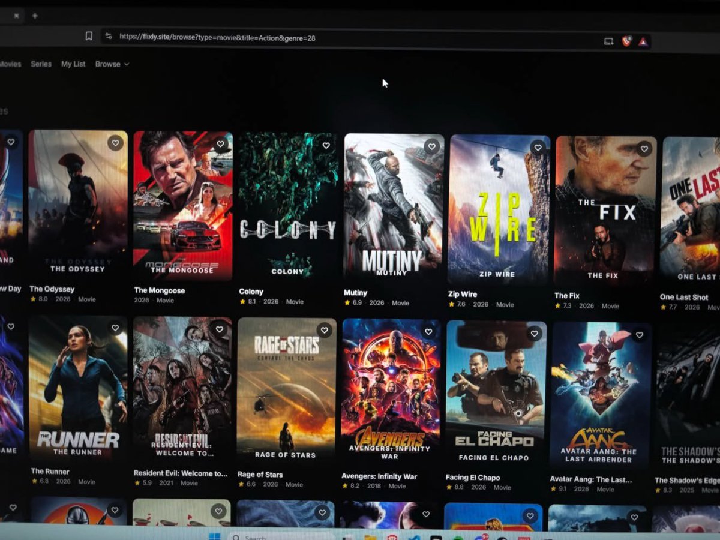The image size is (720, 540).
Task: Click 'The Shadow's Edge' title text
Action: click(x=687, y=480)
